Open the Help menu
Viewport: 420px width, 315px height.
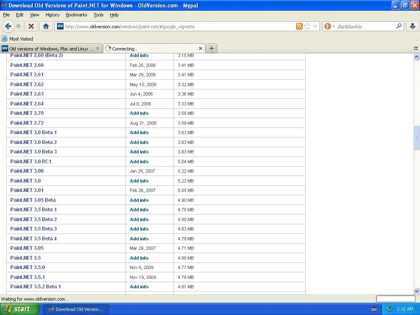(x=114, y=15)
